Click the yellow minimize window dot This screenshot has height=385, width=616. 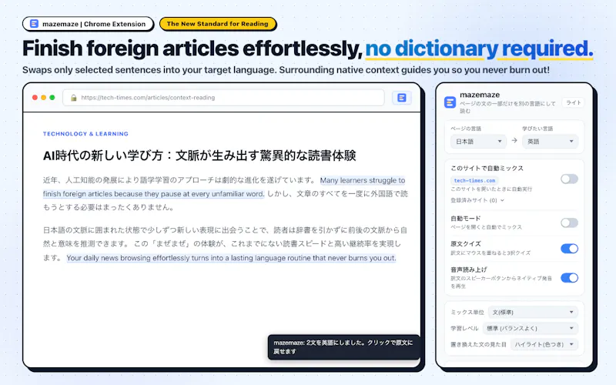(x=43, y=98)
